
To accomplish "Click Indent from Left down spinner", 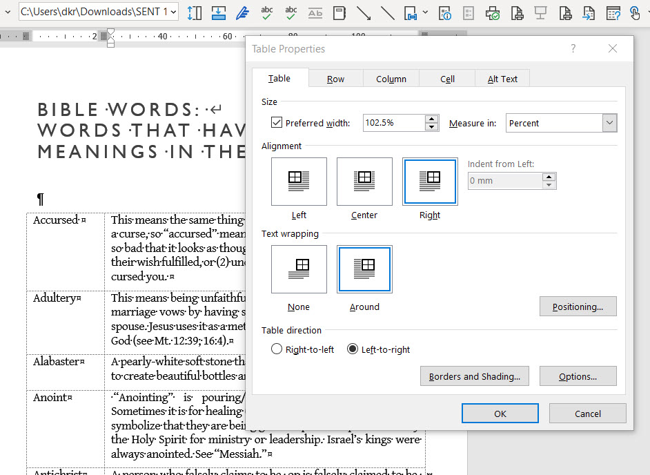I will click(549, 185).
